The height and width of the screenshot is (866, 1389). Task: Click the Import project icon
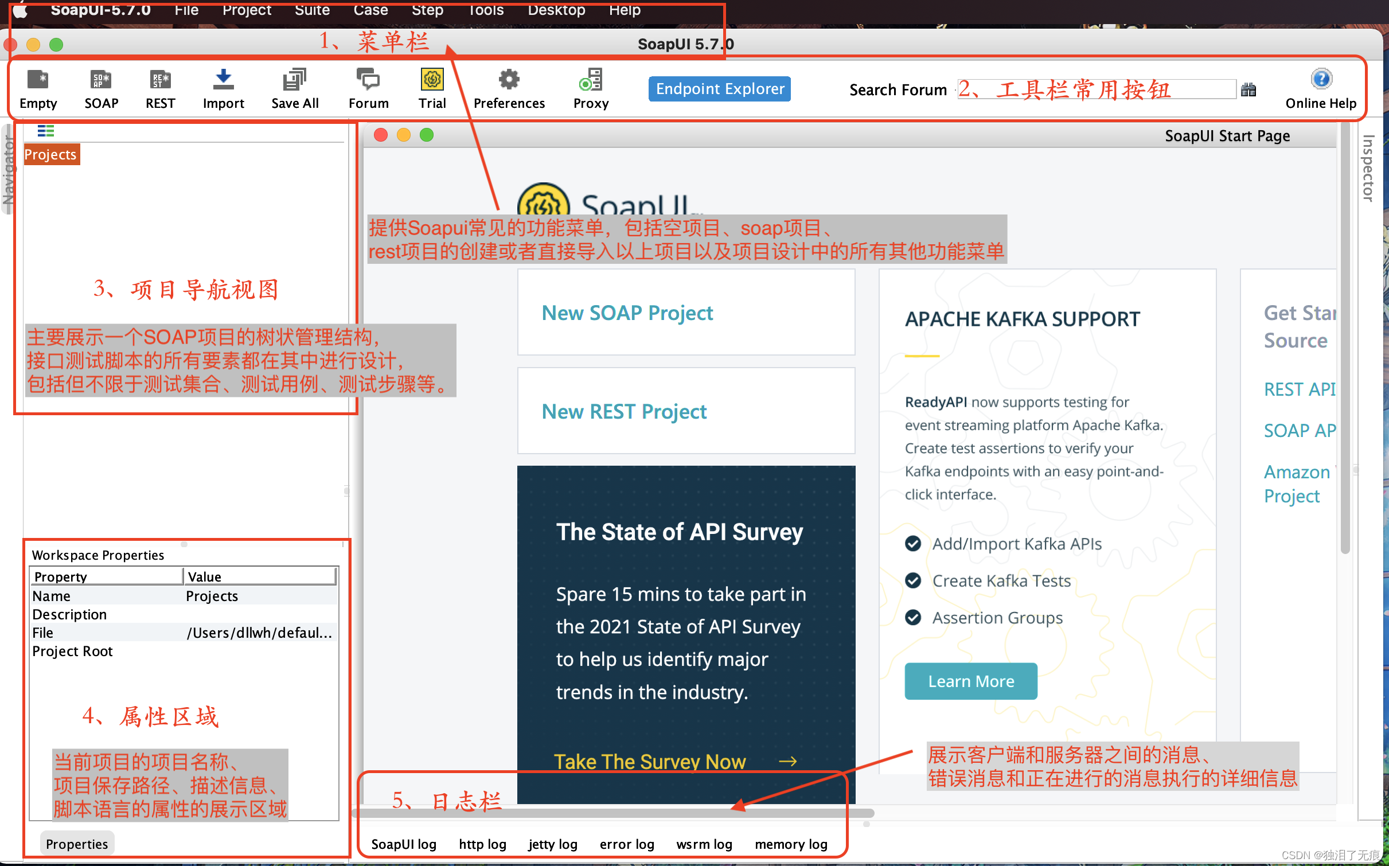223,80
